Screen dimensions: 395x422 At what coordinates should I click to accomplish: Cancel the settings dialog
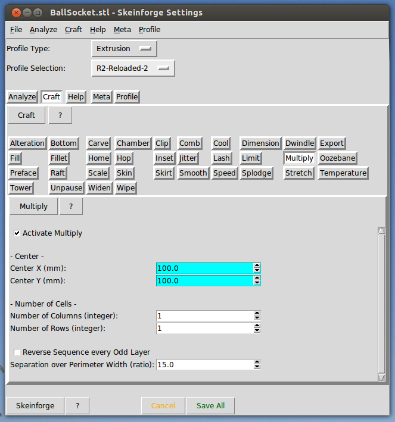pyautogui.click(x=163, y=405)
